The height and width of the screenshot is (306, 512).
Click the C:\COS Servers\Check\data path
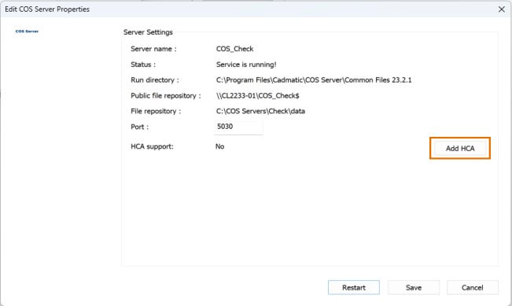coord(260,112)
